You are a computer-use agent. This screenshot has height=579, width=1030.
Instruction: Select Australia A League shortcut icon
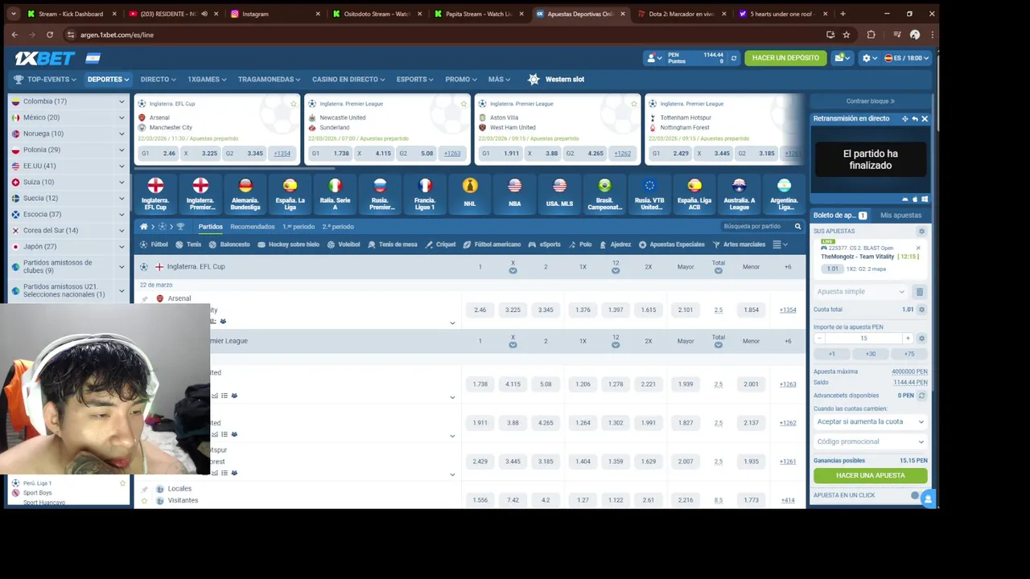(739, 194)
